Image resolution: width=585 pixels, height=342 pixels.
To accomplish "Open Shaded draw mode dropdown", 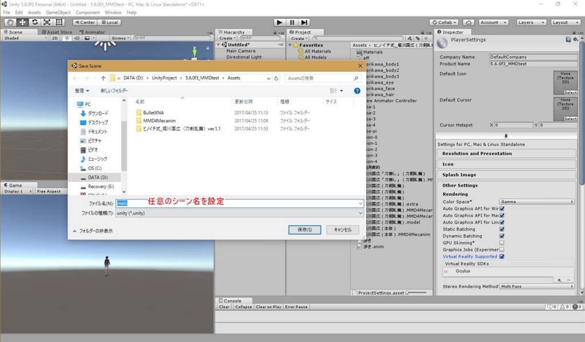I will click(25, 38).
